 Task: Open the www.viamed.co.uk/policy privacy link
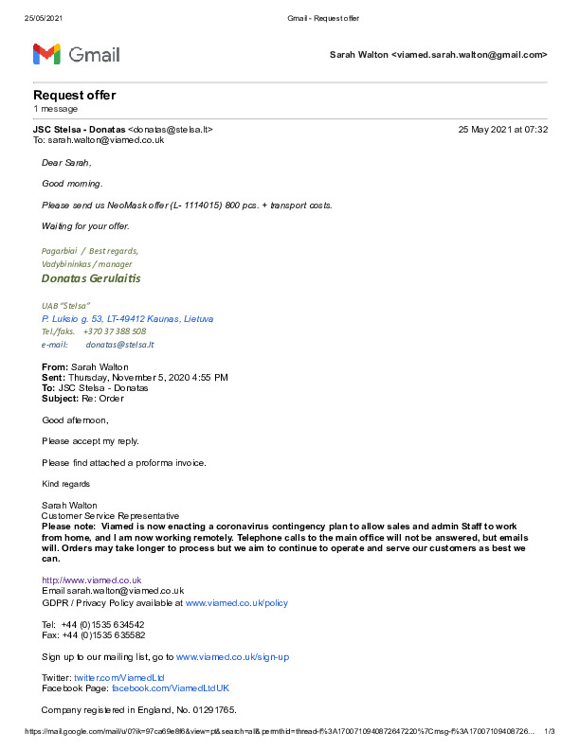click(236, 602)
